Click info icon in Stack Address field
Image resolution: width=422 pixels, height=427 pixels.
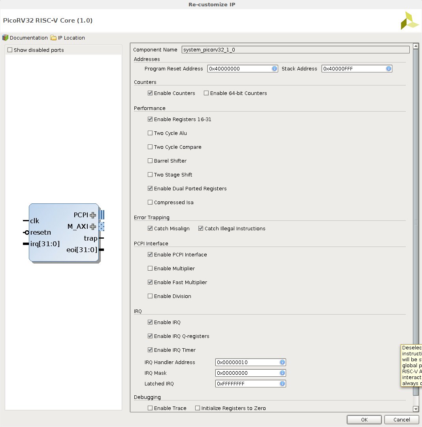pyautogui.click(x=389, y=68)
